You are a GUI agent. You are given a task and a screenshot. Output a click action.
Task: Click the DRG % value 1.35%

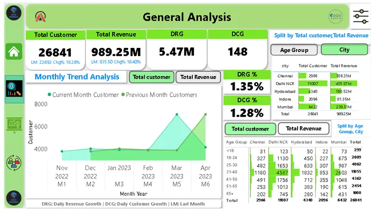tap(247, 86)
